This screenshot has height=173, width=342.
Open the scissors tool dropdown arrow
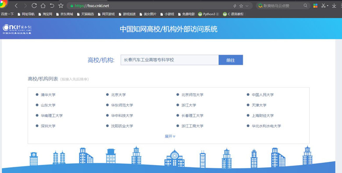(x=328, y=6)
